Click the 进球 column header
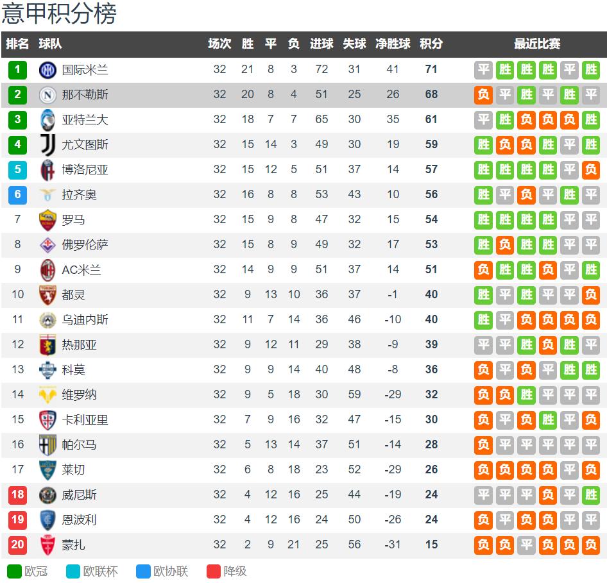Viewport: 607px width, 583px height. [321, 44]
